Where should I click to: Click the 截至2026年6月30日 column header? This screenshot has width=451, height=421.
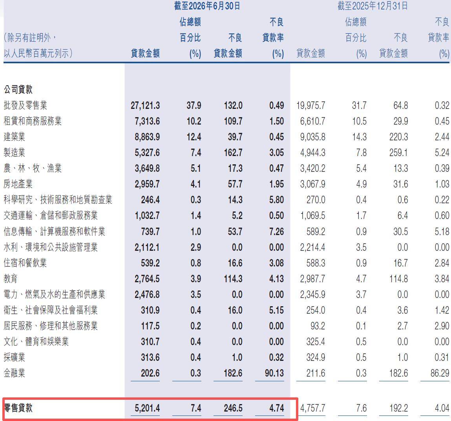coord(207,6)
